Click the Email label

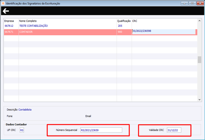pos(88,116)
